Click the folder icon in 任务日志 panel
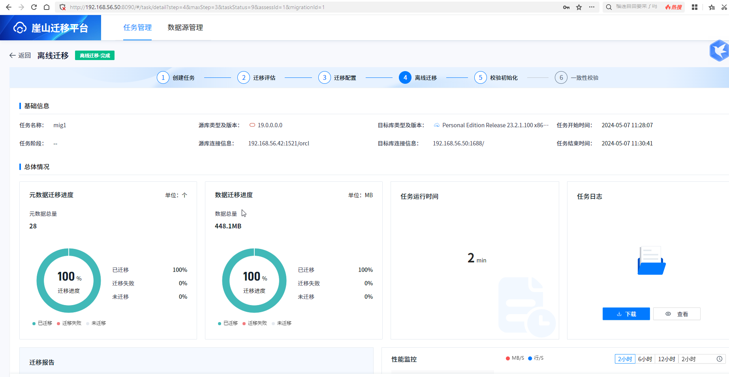The width and height of the screenshot is (729, 377). [652, 260]
